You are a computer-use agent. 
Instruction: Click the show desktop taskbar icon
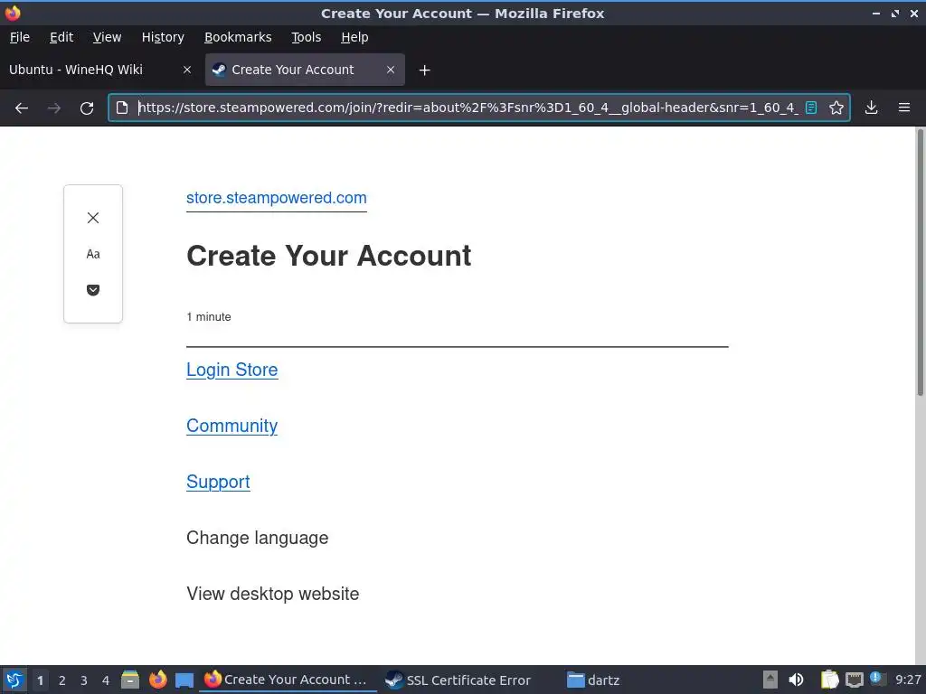pos(184,680)
